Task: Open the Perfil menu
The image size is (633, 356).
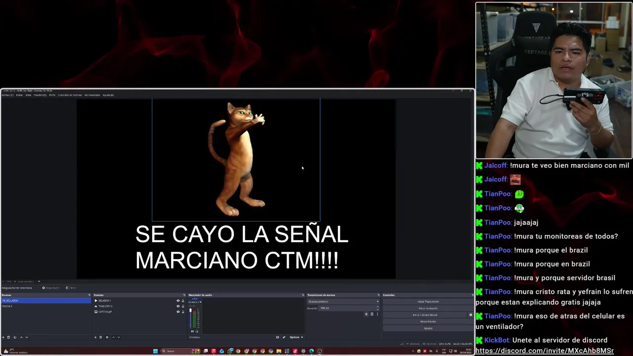Action: (52, 95)
